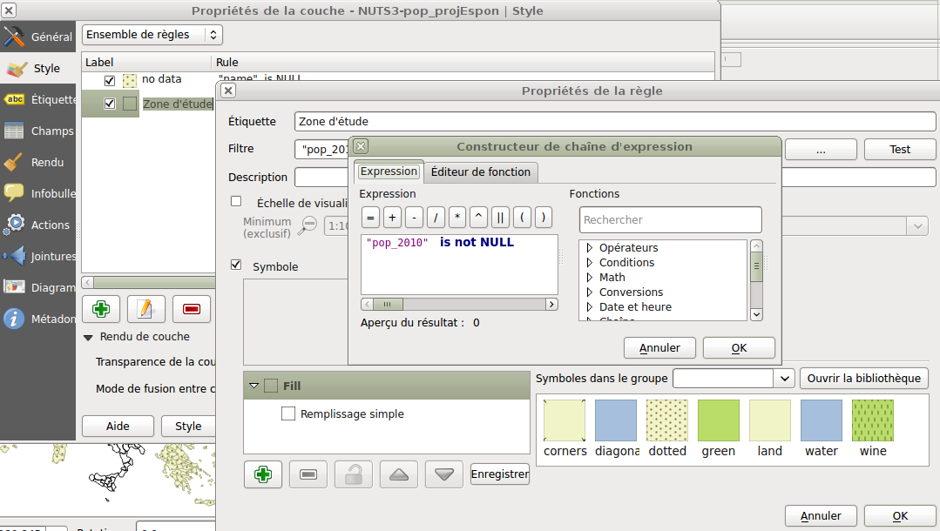This screenshot has height=531, width=940.
Task: Expand the 'Date et heure' function group
Action: 589,307
